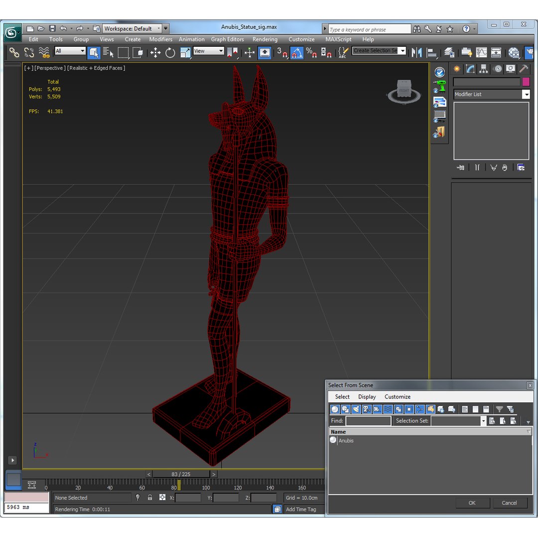Viewport: 538px width, 538px height.
Task: Switch to the Motion command panel tab
Action: point(498,69)
